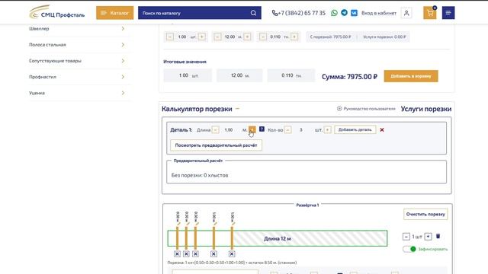This screenshot has width=488, height=274.
Task: Click the Итоговые значения 1.00 шт. field
Action: pyautogui.click(x=188, y=75)
